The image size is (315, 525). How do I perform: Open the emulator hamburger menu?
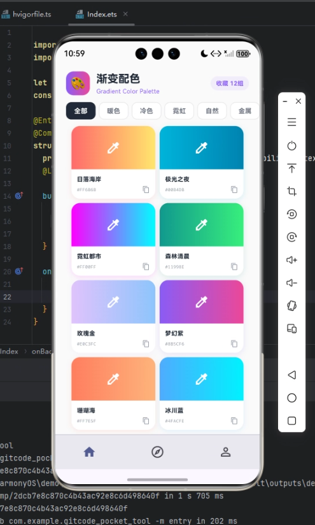pos(291,122)
